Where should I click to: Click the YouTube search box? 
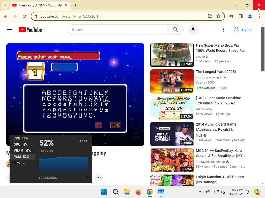point(117,30)
